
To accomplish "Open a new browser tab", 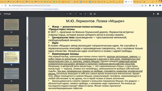I will [144, 2].
